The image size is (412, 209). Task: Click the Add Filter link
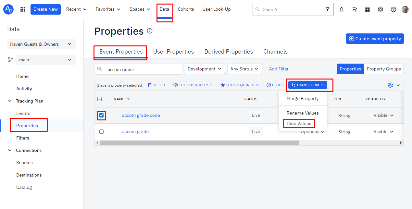click(279, 69)
